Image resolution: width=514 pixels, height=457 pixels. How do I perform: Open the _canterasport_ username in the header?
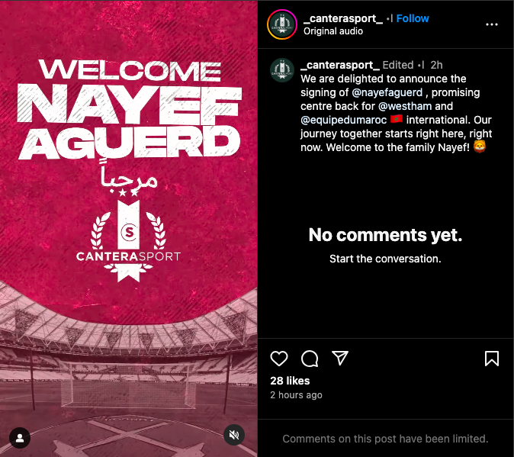click(x=343, y=18)
